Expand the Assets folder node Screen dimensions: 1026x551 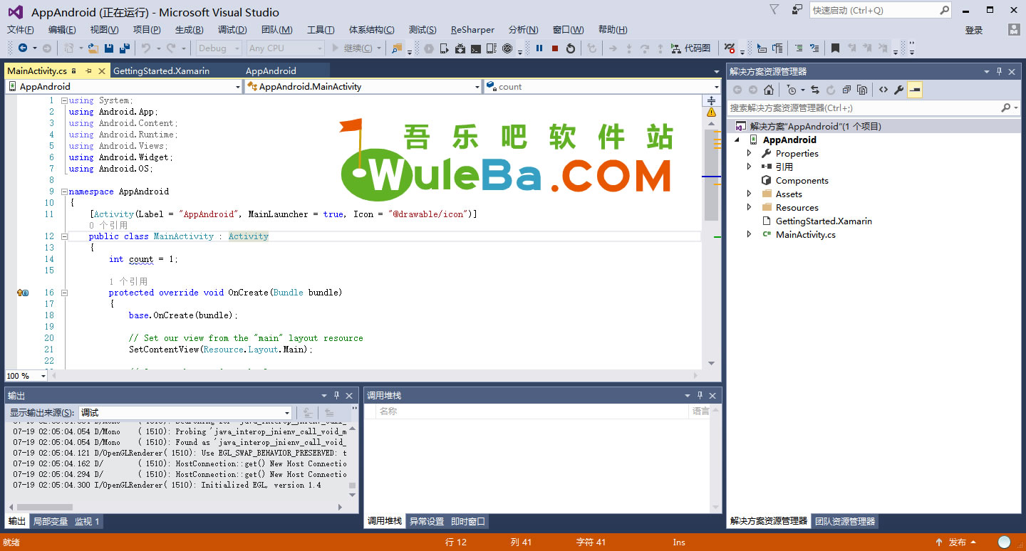[749, 194]
